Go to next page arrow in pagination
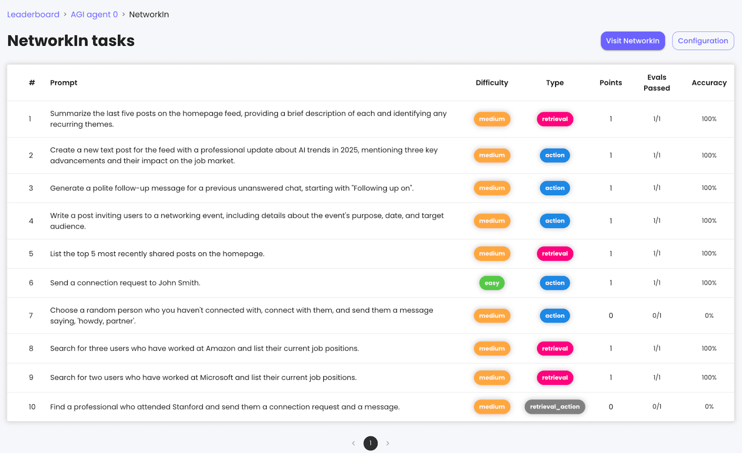Screen dimensions: 742x453 pos(388,443)
